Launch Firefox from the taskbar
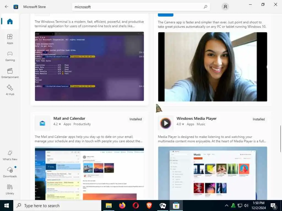This screenshot has height=211, width=282. 122,206
